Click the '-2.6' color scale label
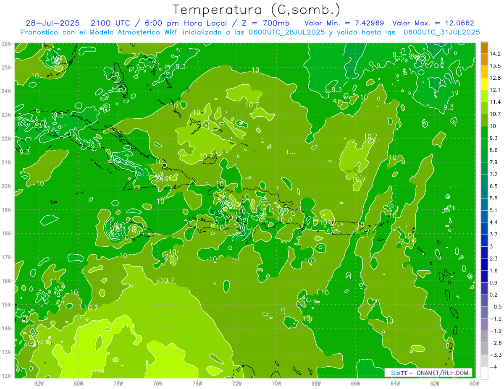The image size is (504, 389). pos(496,342)
